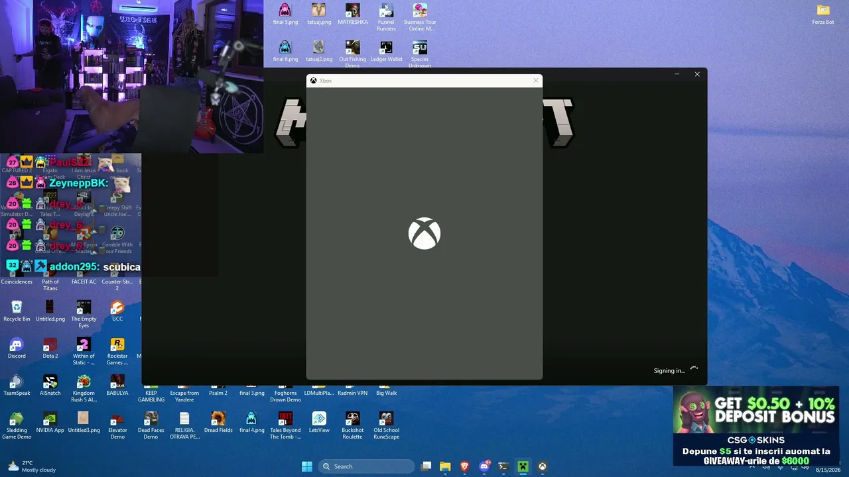
Task: Launch the Dread Fields shortcut
Action: click(x=218, y=422)
